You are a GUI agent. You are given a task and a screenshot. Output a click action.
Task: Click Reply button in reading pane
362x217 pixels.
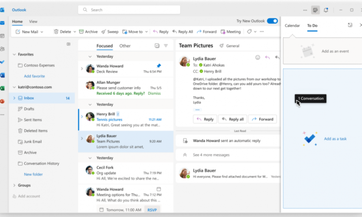[205, 119]
